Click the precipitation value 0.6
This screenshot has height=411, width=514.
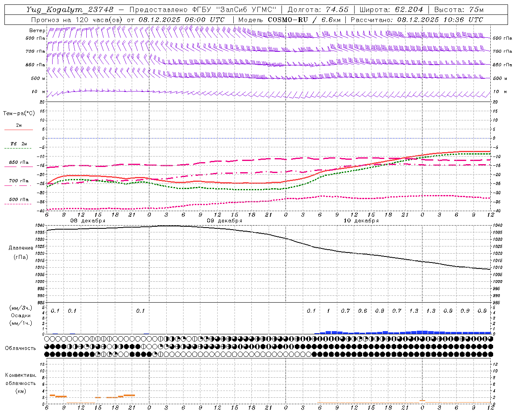click(x=363, y=311)
